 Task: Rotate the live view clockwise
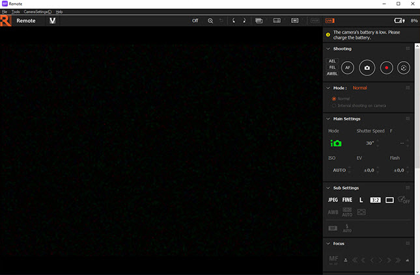pyautogui.click(x=244, y=21)
